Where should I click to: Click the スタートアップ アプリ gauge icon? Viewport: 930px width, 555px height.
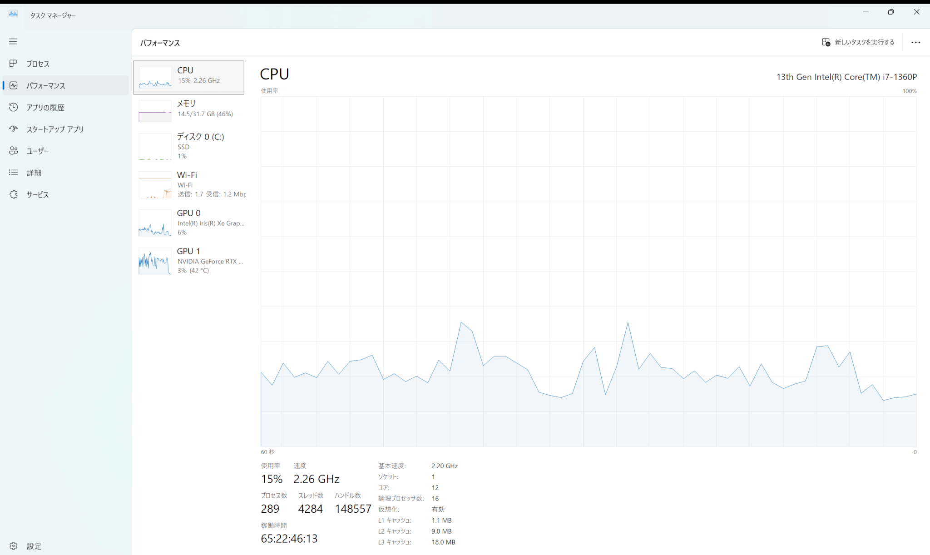[x=13, y=129]
